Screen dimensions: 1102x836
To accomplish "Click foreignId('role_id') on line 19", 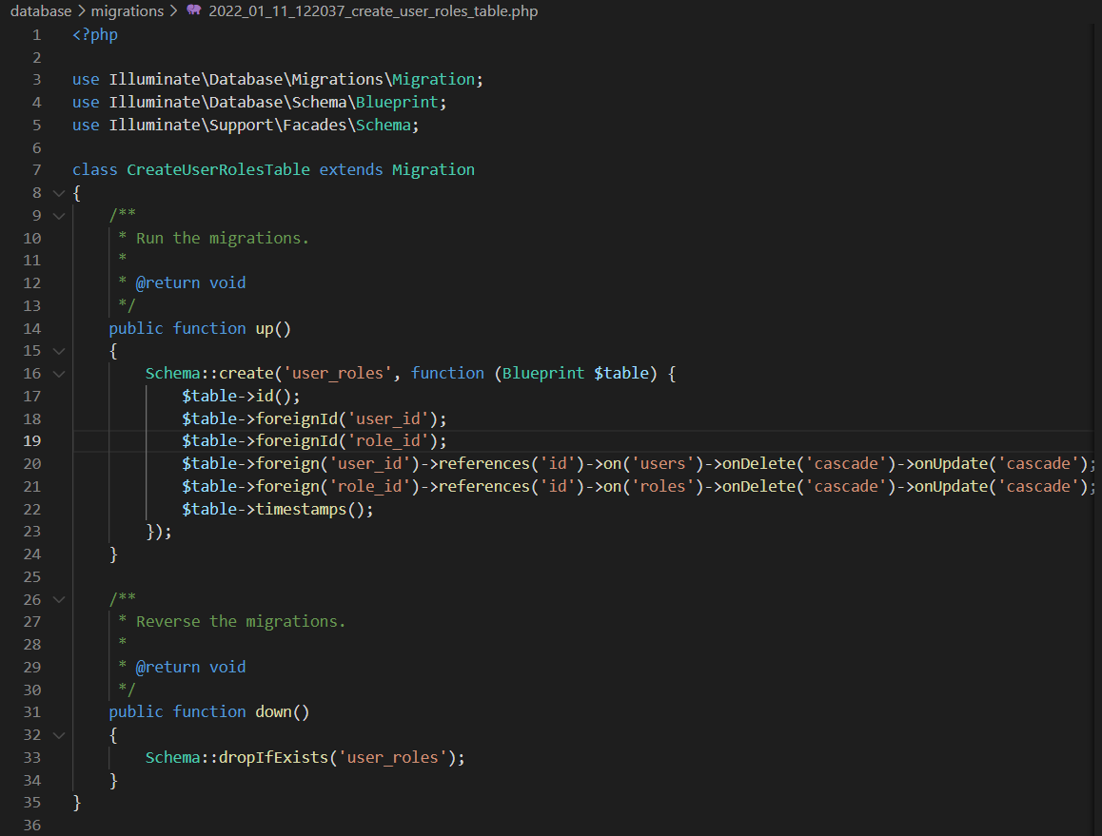I will tap(345, 441).
